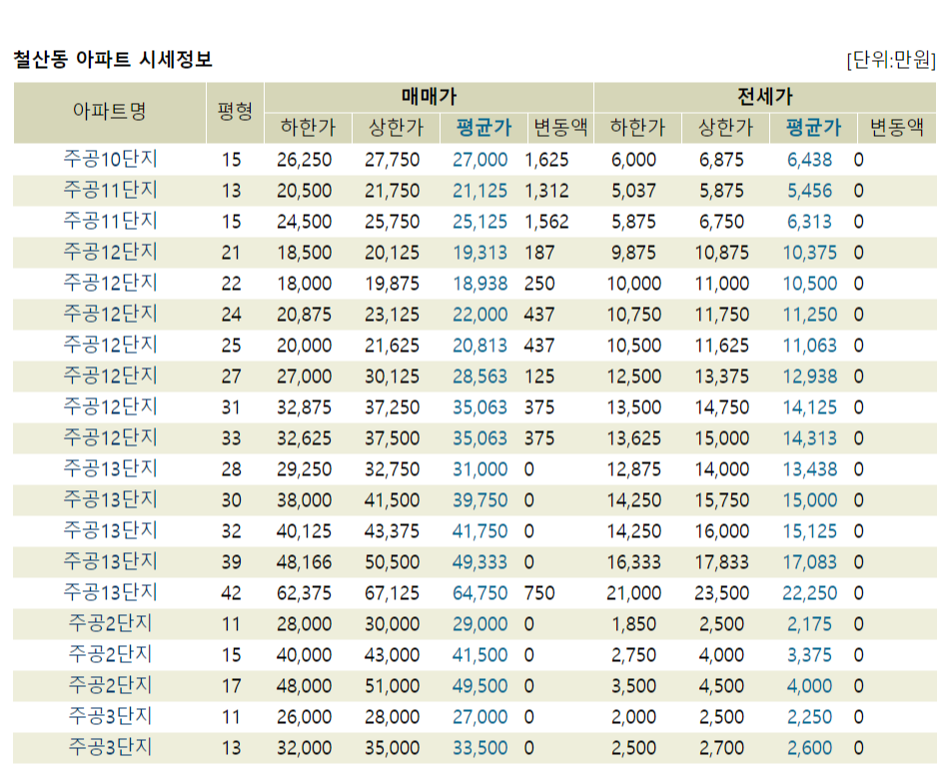
Task: Click the 18,938 average sale price
Action: (479, 284)
